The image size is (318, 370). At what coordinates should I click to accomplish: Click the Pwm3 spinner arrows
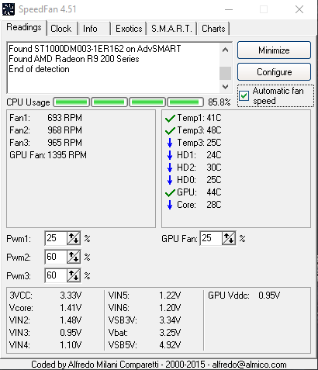tap(74, 275)
